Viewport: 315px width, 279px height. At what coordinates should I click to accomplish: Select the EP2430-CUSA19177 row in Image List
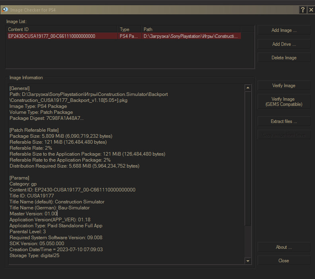(x=124, y=36)
